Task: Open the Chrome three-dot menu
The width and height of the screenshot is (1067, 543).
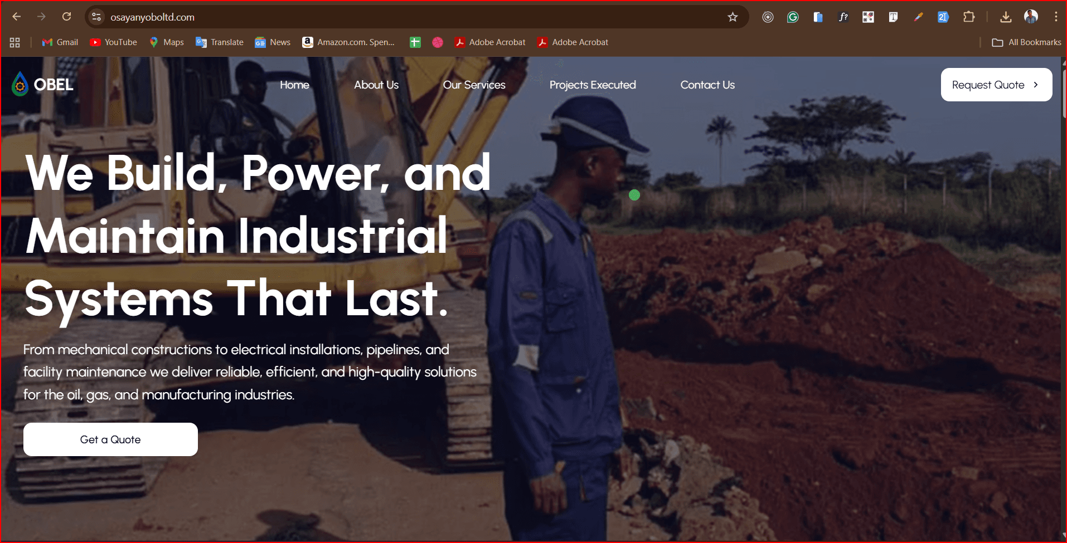Action: tap(1056, 17)
